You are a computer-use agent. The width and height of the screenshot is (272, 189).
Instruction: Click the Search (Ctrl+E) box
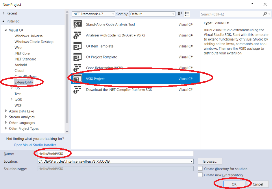click(232, 14)
